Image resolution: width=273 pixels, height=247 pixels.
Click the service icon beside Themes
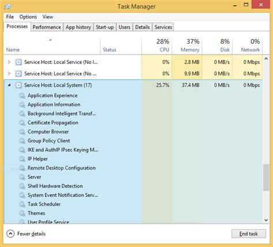tap(22, 213)
